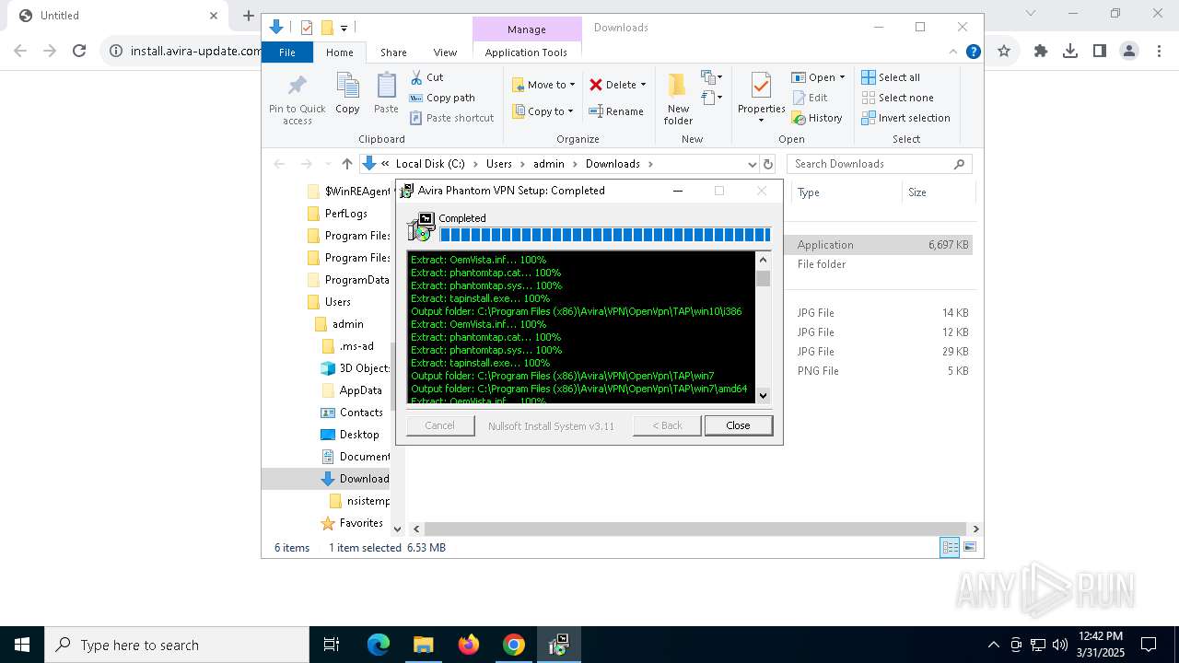Select nsistemp folder in the tree

(x=361, y=501)
